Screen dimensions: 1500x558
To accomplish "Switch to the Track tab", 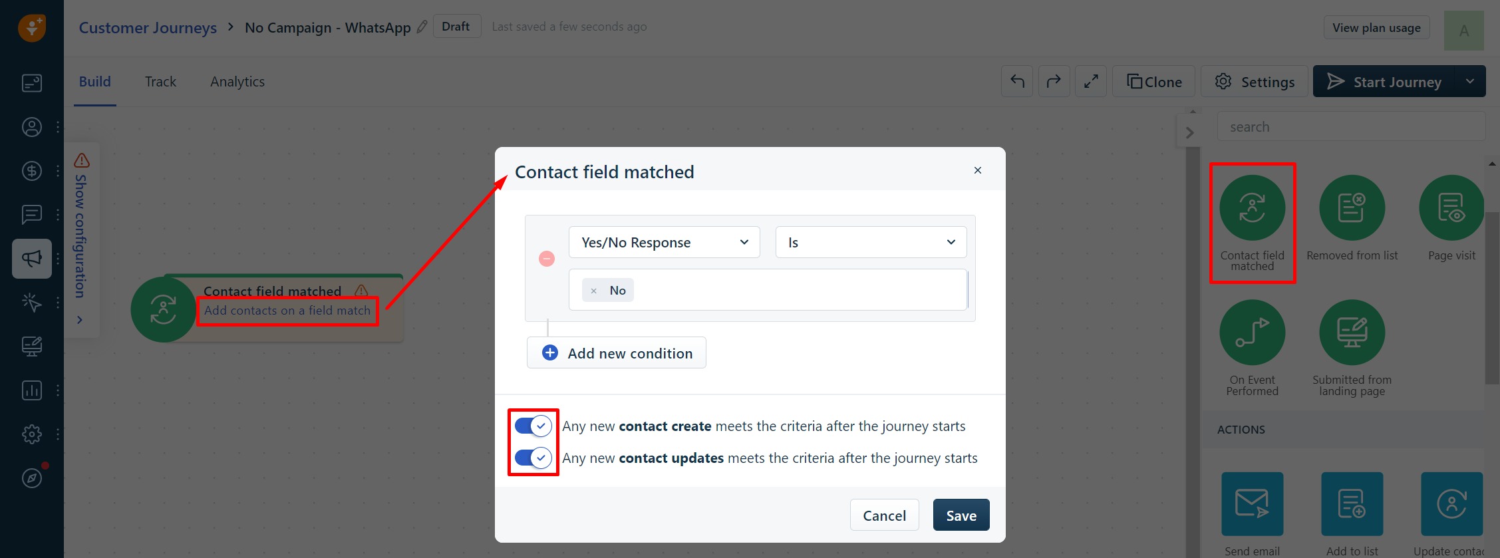I will point(160,82).
